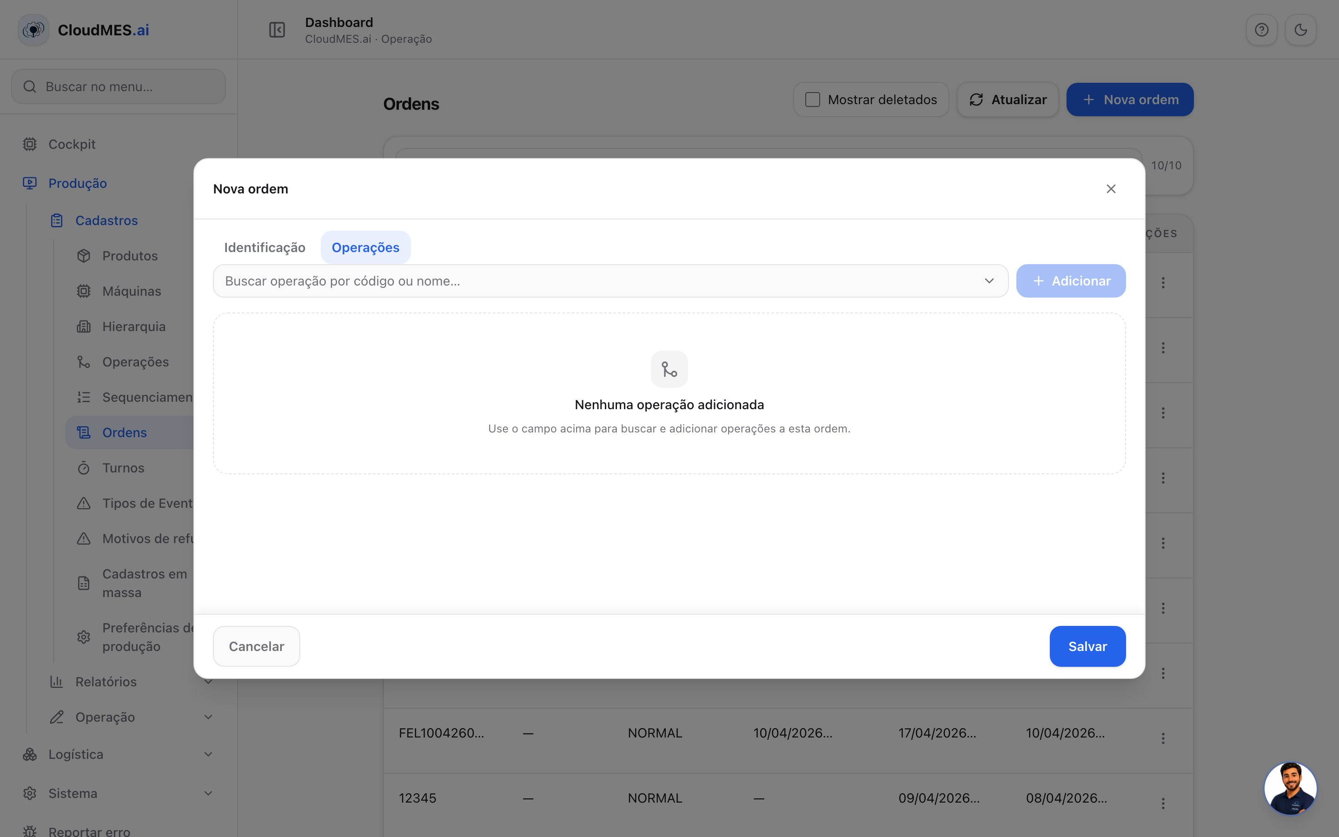Image resolution: width=1339 pixels, height=837 pixels.
Task: Open the Turnos sidebar entry
Action: (x=123, y=468)
